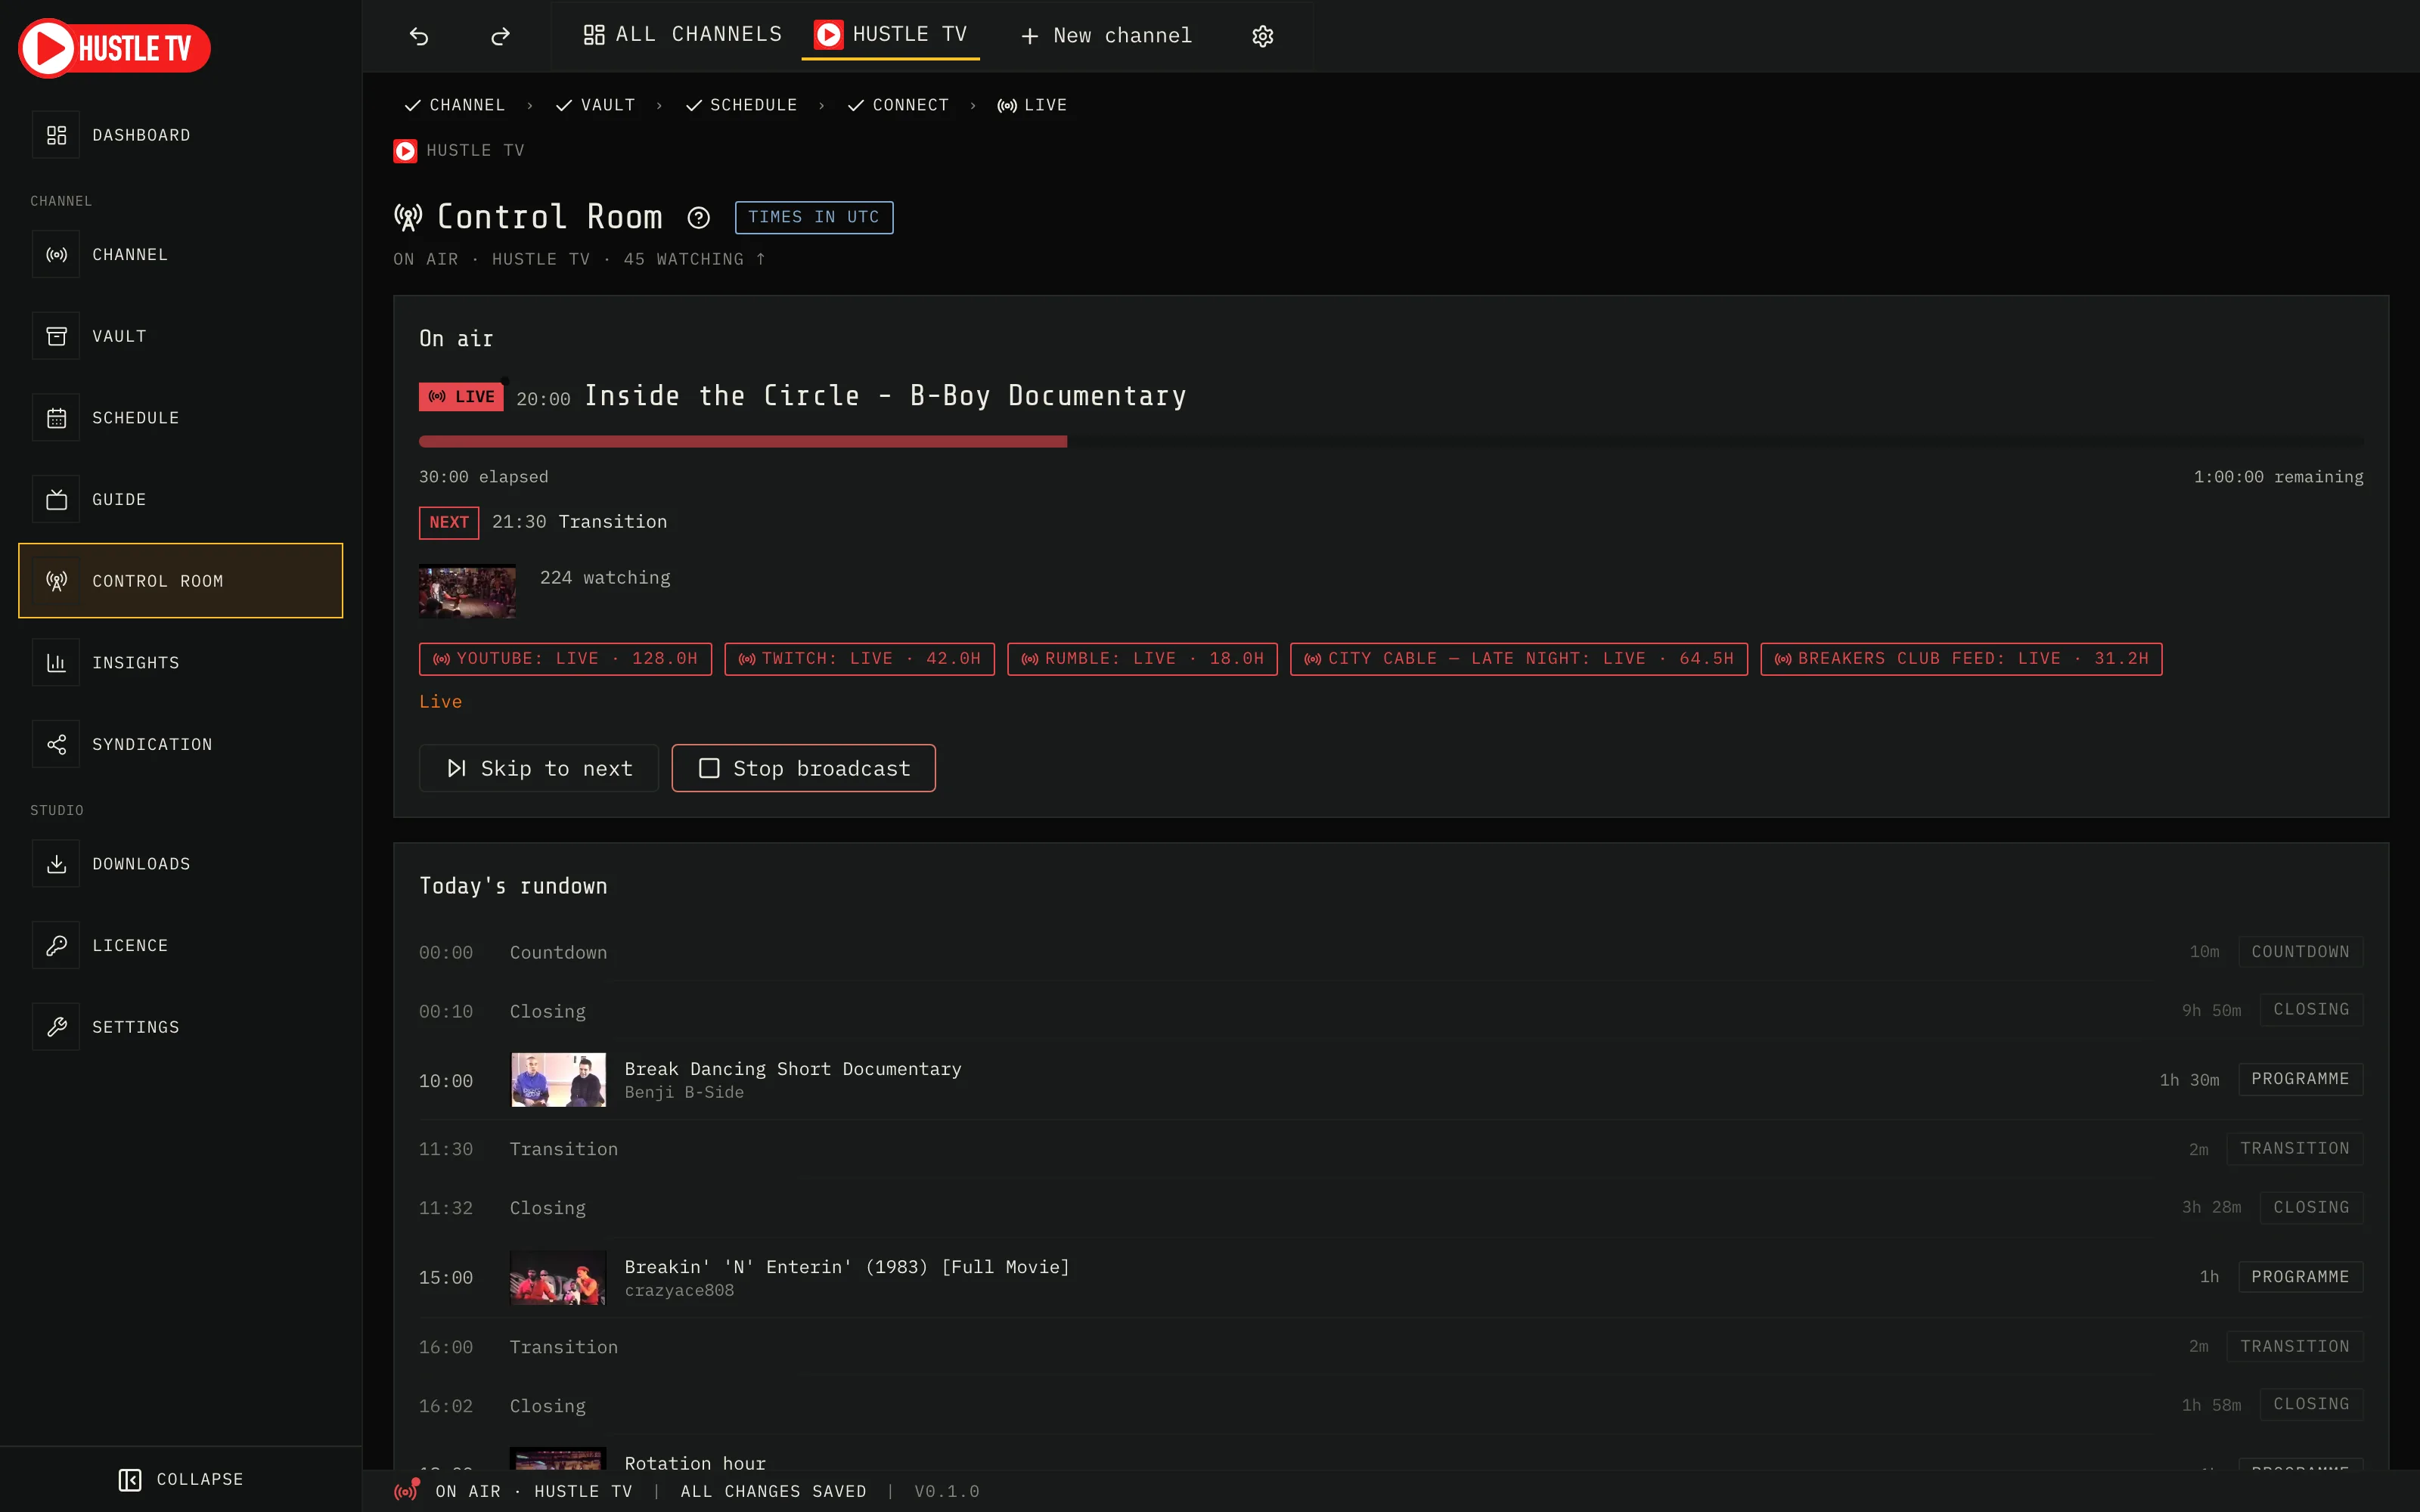Click ALL CHANGES SAVED in footer

coord(773,1491)
